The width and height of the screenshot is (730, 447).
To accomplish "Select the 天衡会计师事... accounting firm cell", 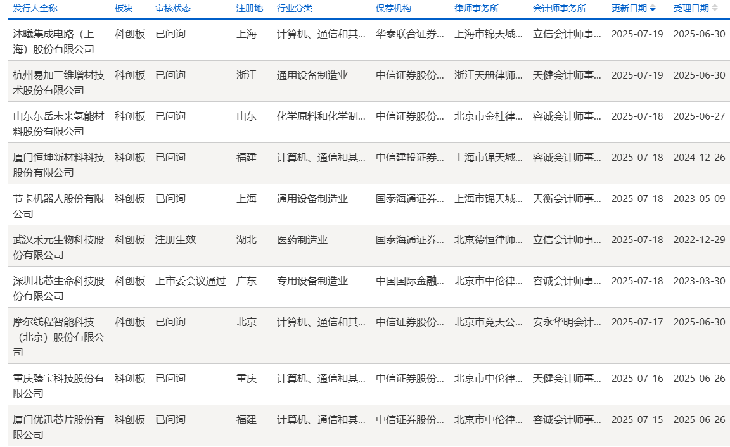I will pos(567,199).
